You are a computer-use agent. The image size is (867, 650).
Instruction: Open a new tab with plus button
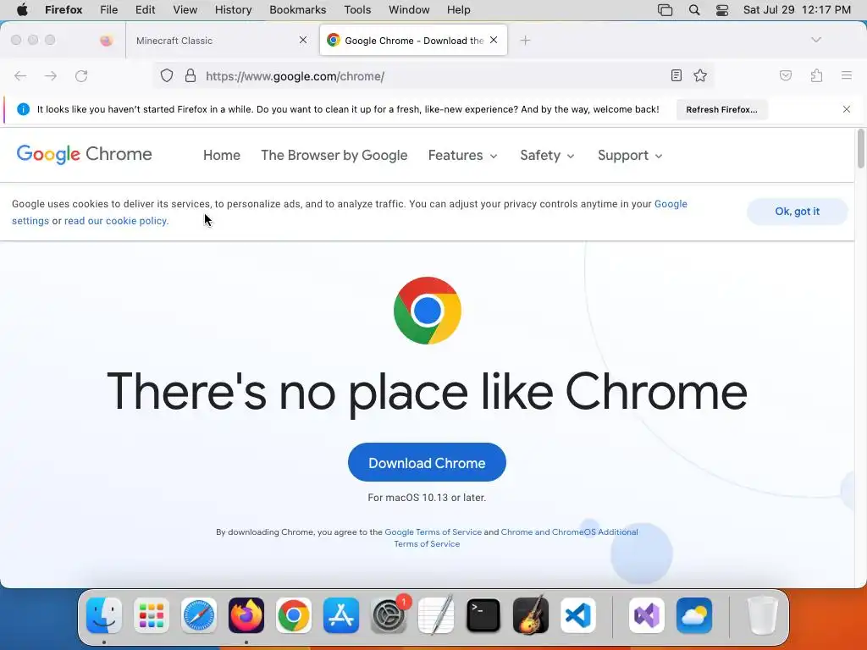[x=525, y=41]
